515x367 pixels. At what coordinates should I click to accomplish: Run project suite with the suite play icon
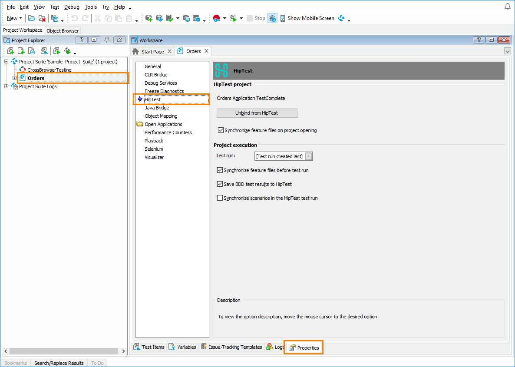tap(67, 51)
